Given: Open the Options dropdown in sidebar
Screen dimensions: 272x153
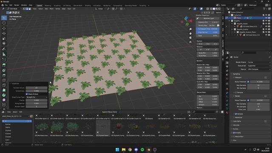Looking at the screenshot, I should pyautogui.click(x=219, y=12).
